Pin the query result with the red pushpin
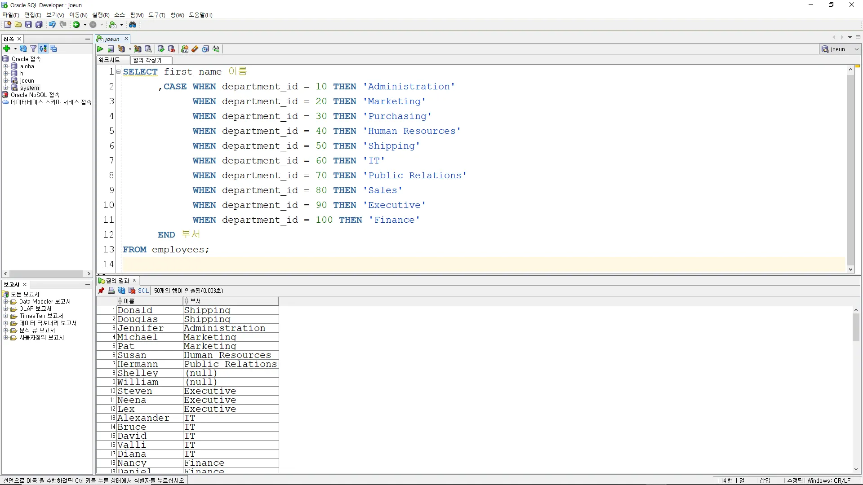The height and width of the screenshot is (485, 863). point(101,291)
